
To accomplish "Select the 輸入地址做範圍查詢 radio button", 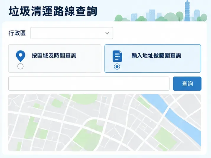I will [x=117, y=66].
